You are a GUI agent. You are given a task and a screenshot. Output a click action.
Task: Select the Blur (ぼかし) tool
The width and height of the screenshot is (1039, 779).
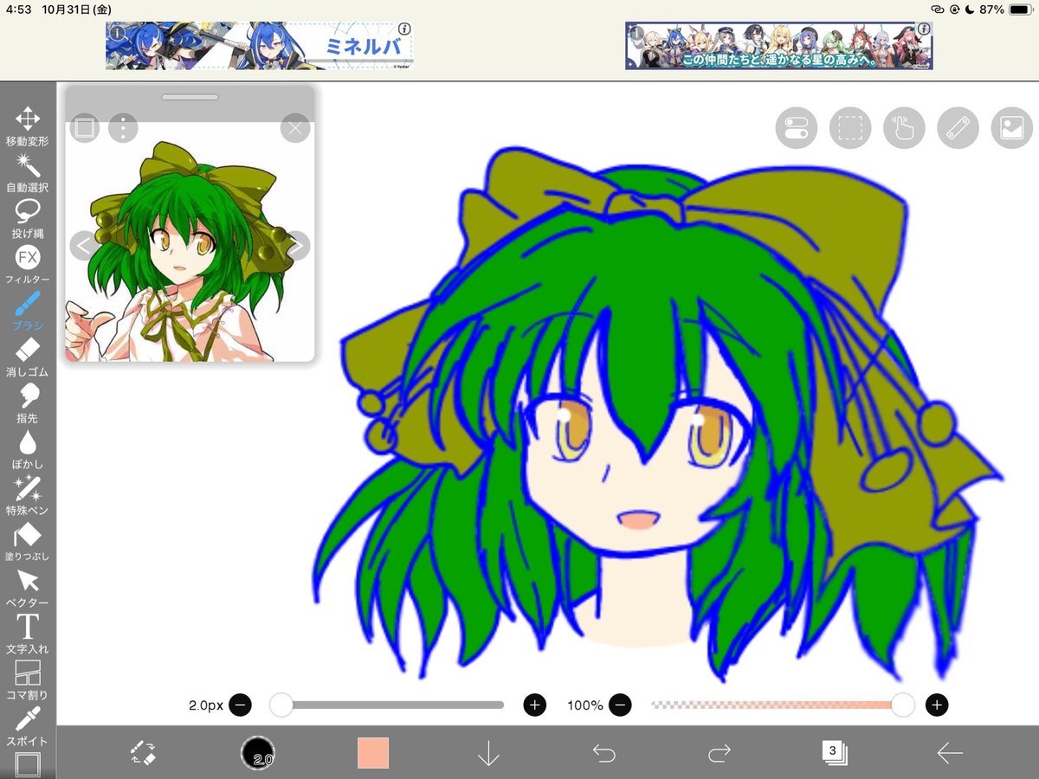pos(28,450)
